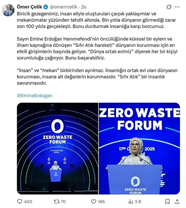The width and height of the screenshot is (186, 208).
Task: Click the Ömer Çelik display name
Action: coord(29,7)
